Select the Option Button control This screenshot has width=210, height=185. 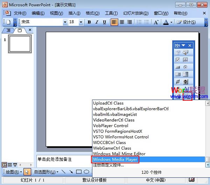(x=185, y=67)
